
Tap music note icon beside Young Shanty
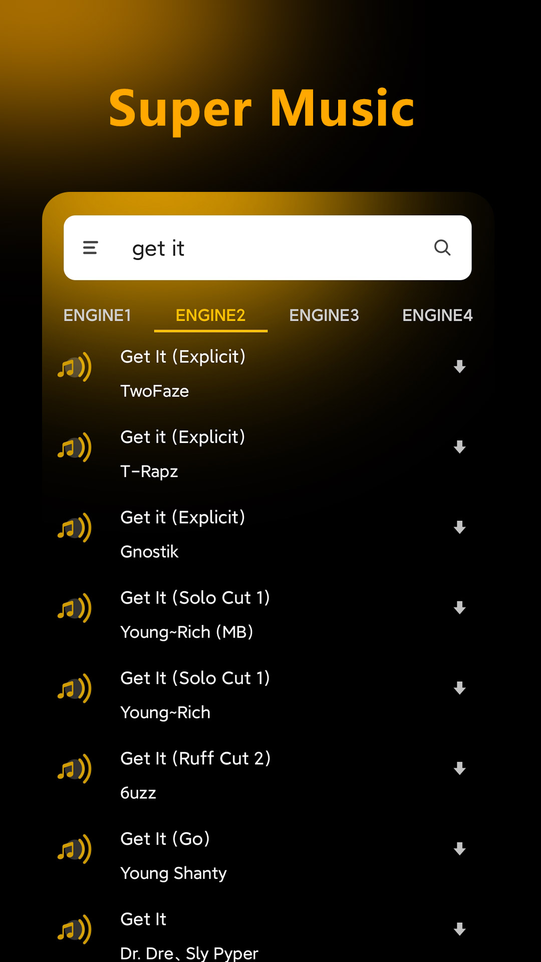coord(74,849)
